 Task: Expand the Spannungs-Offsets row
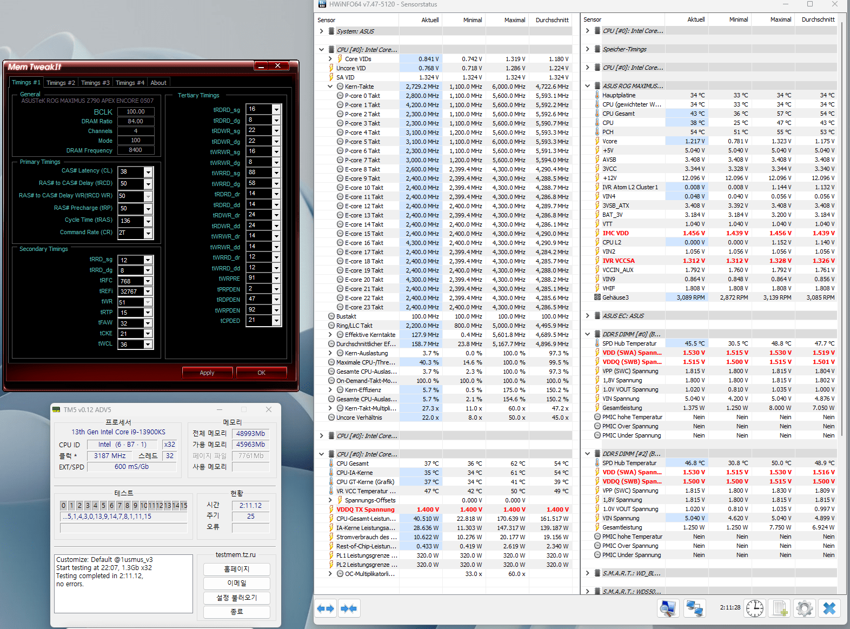pos(330,500)
